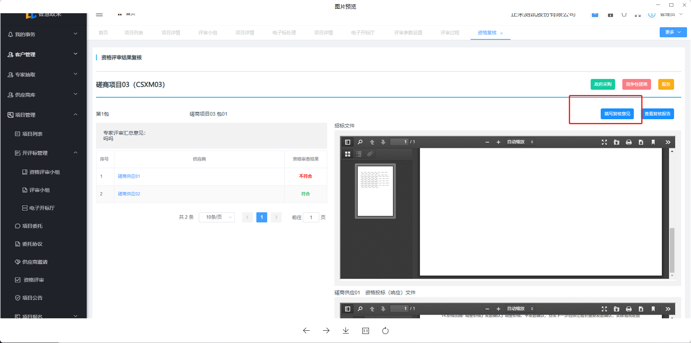This screenshot has width=691, height=343.
Task: Enter presentation mode in 招标文件 viewer
Action: (604, 142)
